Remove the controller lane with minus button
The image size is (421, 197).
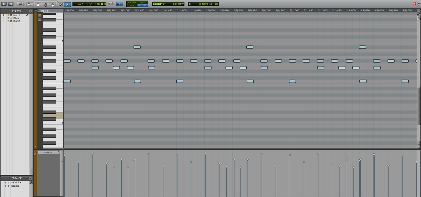[35, 151]
